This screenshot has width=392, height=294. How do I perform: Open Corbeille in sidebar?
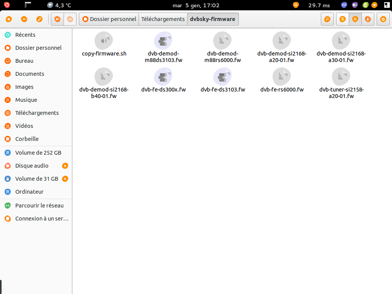click(x=36, y=139)
